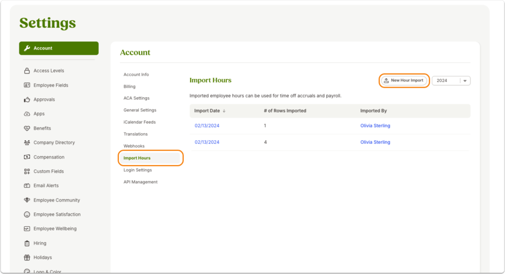Open the 02/13/2024 import with 4 rows
The image size is (505, 274).
(x=207, y=142)
